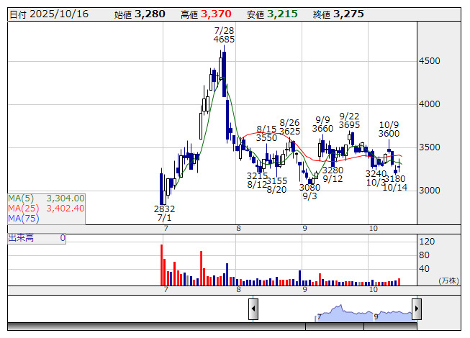Screen dimensions: 470x338
Task: Click the 10/9 high label 3600
Action: 389,134
